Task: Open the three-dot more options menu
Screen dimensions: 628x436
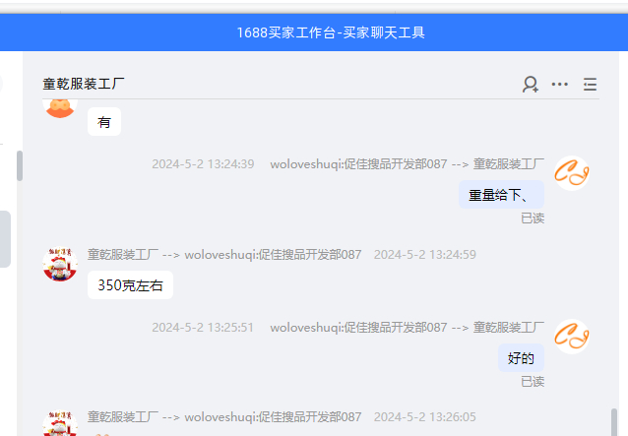Action: click(560, 85)
